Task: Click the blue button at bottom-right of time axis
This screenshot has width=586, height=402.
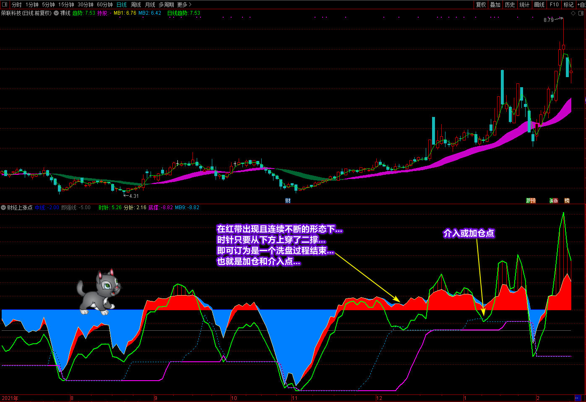Action: tap(577, 398)
